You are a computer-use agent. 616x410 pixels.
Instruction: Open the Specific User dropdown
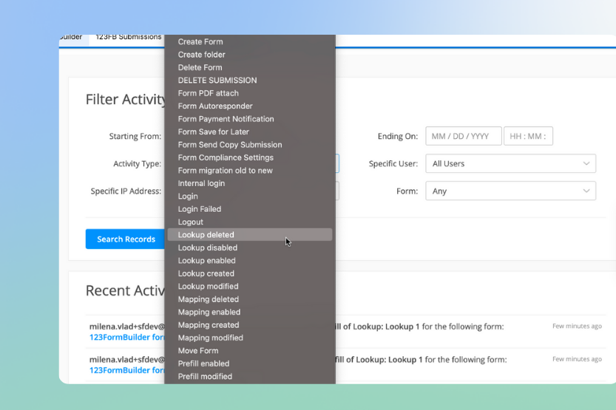point(510,164)
